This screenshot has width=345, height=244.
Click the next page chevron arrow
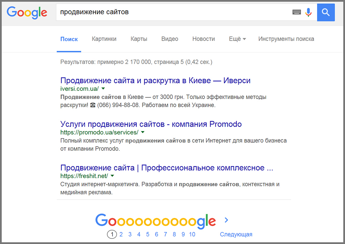click(226, 220)
